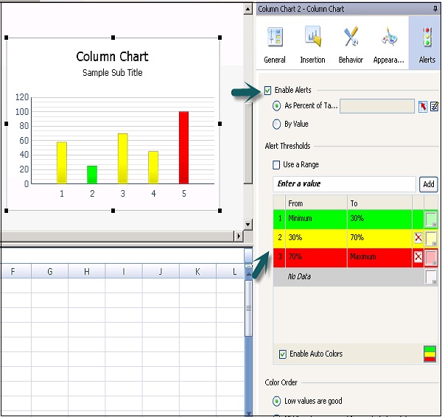
Task: Toggle the Enable Alerts checkbox
Action: click(268, 90)
